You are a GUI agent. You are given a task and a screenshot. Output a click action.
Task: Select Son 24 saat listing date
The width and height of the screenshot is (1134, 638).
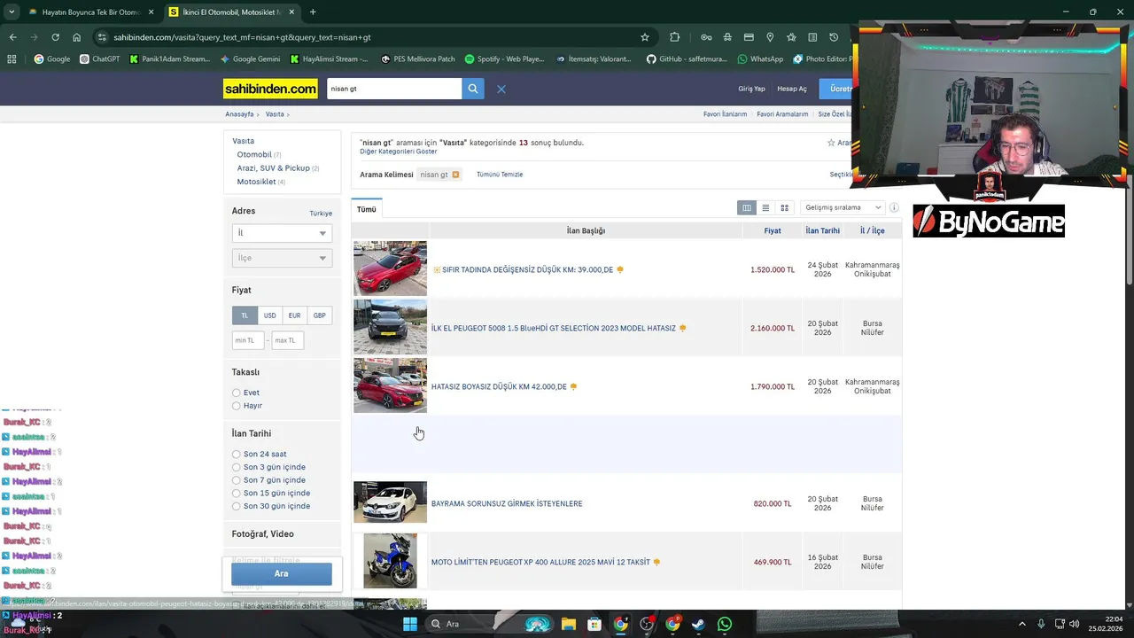point(237,454)
